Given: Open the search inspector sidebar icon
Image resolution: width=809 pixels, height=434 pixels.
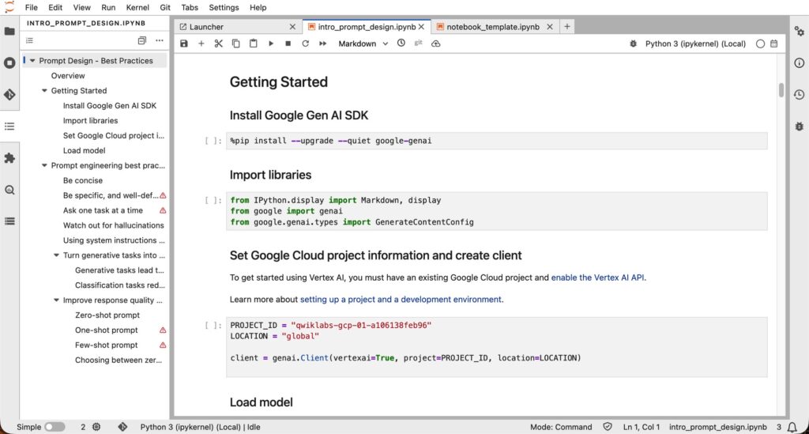Looking at the screenshot, I should point(9,190).
